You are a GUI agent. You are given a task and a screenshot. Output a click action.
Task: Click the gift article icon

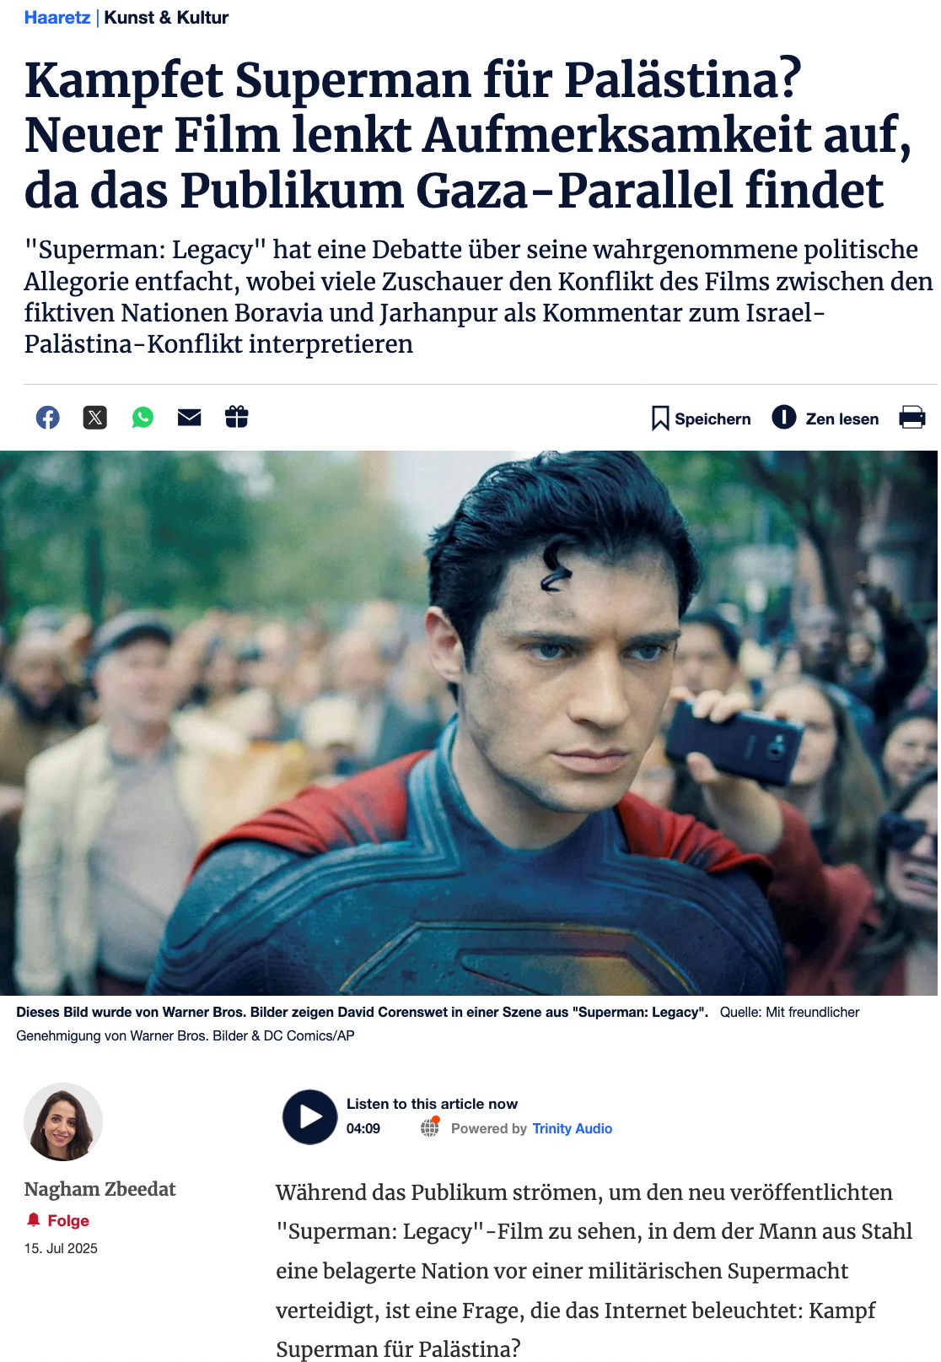pos(237,417)
